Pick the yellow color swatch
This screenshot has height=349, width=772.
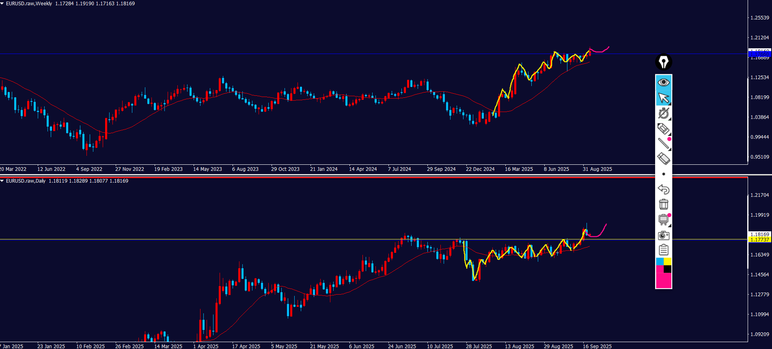[667, 261]
